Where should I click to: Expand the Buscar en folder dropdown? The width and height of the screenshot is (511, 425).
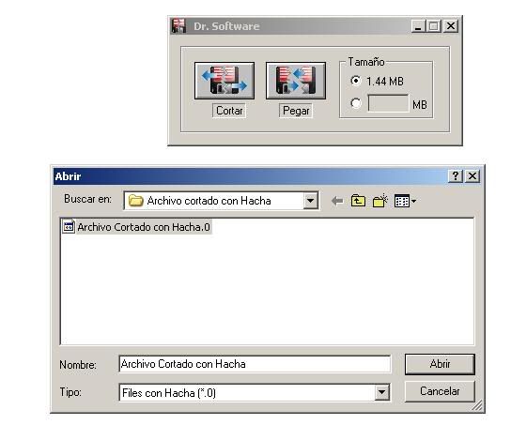pyautogui.click(x=310, y=201)
